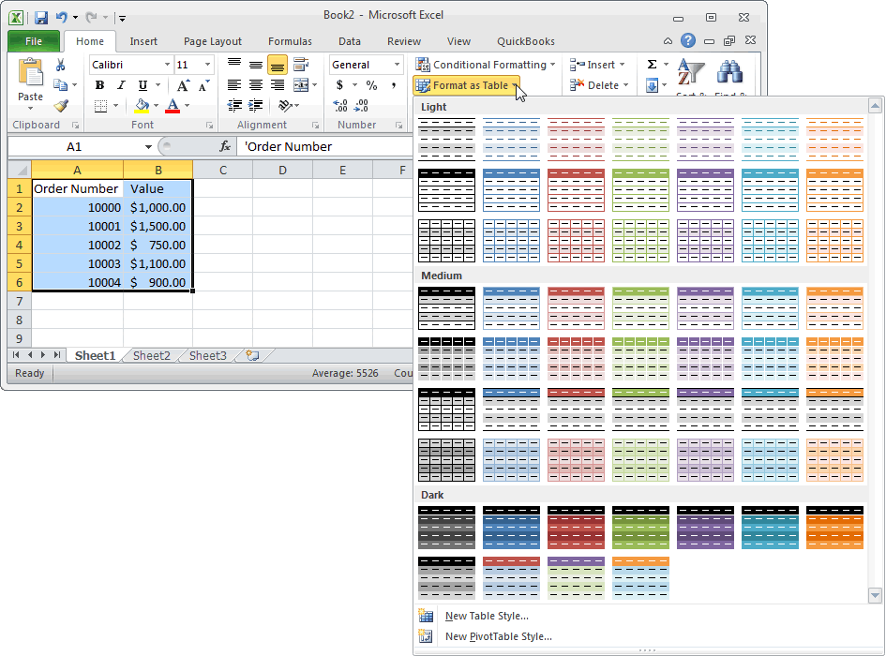886x656 pixels.
Task: Click the Borders icon
Action: [x=100, y=106]
